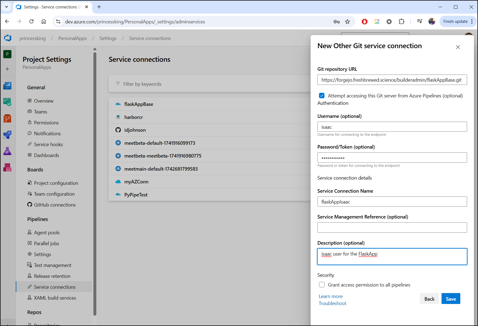
Task: Click the Git repository URL field
Action: tap(392, 80)
